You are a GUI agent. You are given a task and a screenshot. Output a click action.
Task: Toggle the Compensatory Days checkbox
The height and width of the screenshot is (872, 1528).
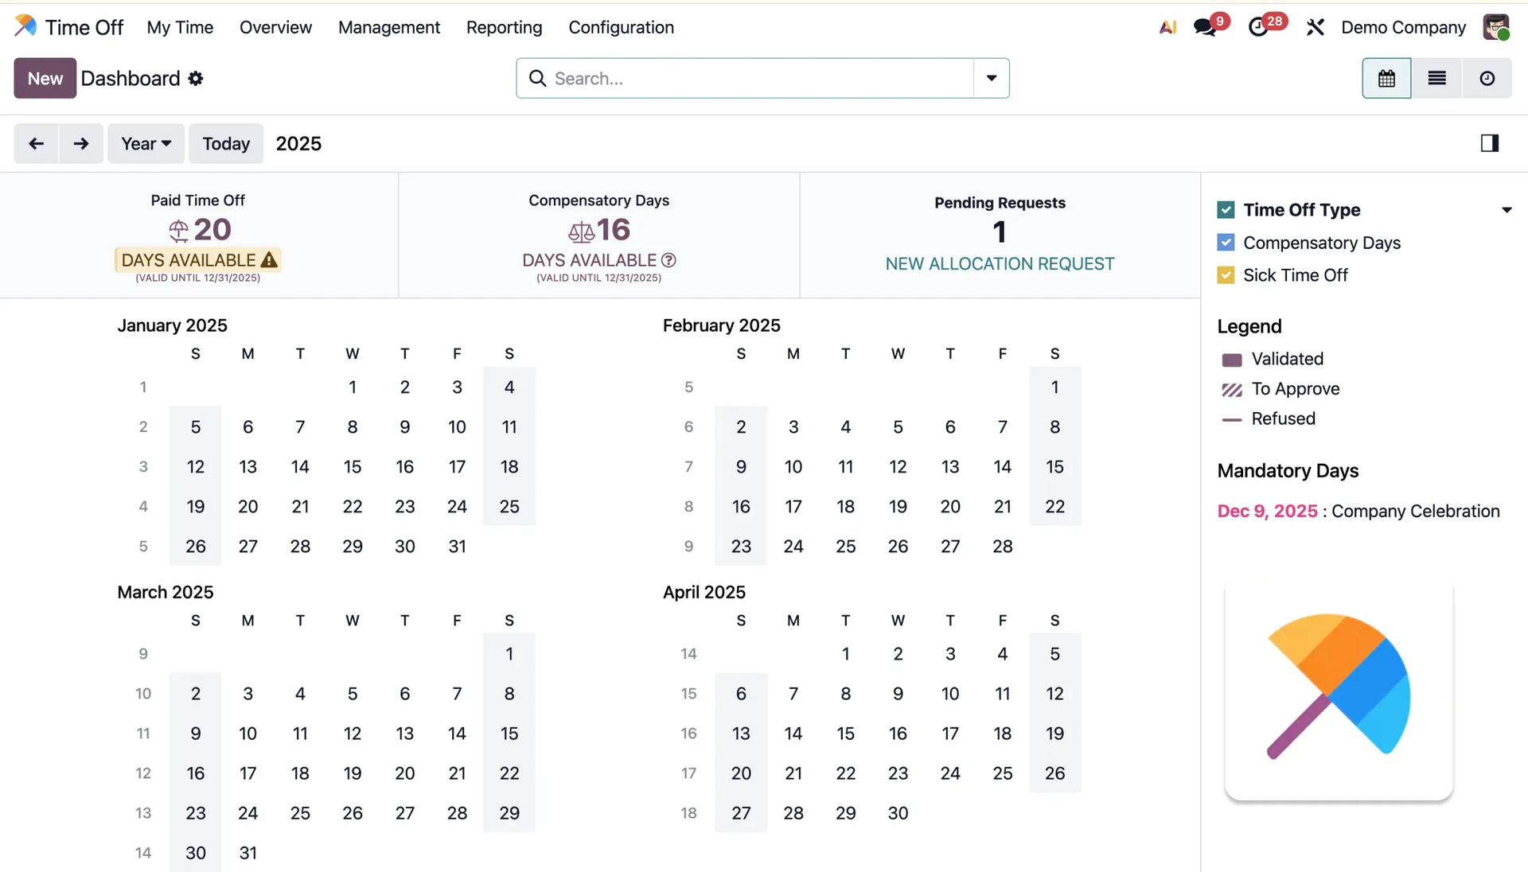click(x=1226, y=243)
